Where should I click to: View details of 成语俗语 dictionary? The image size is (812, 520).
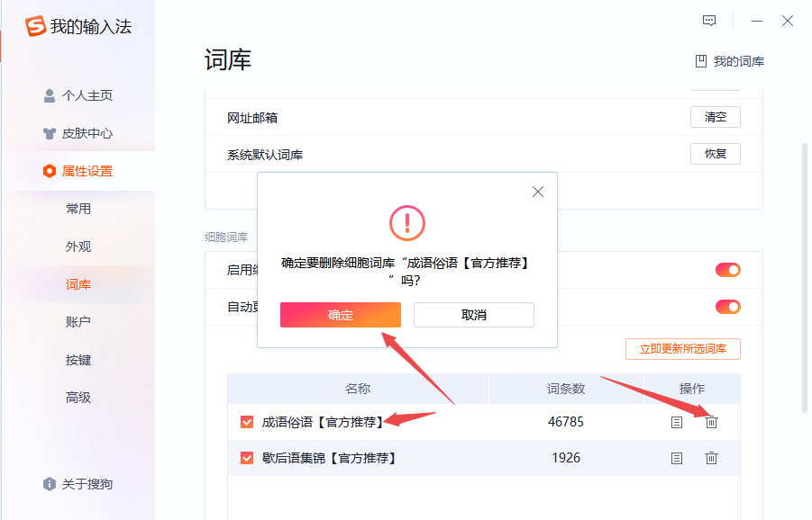coord(677,422)
